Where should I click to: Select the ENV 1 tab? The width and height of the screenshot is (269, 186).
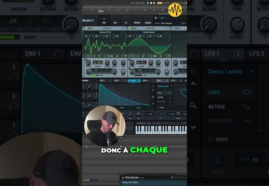coord(106,81)
